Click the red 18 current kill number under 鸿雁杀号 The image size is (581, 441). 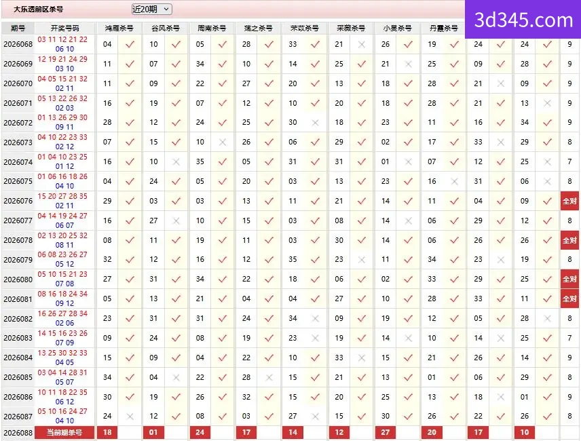(x=107, y=432)
